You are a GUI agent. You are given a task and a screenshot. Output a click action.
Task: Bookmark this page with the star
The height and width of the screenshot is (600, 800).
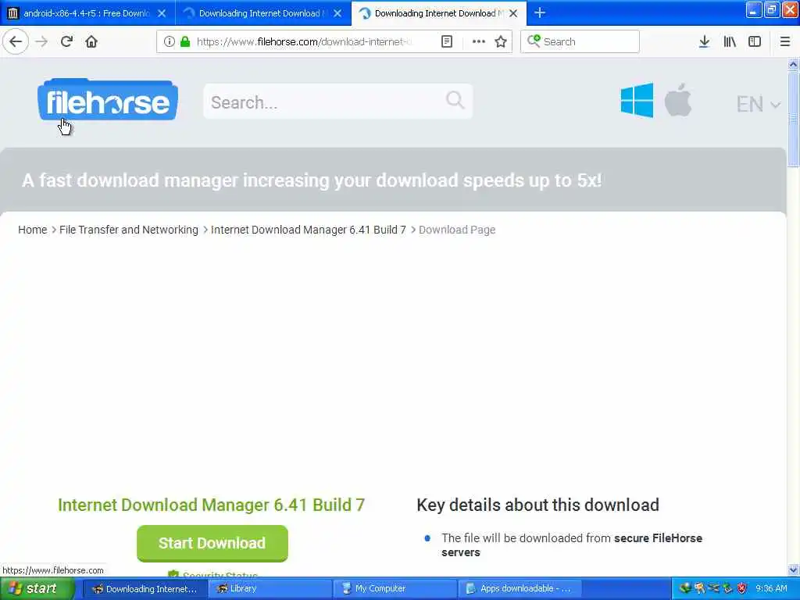501,42
